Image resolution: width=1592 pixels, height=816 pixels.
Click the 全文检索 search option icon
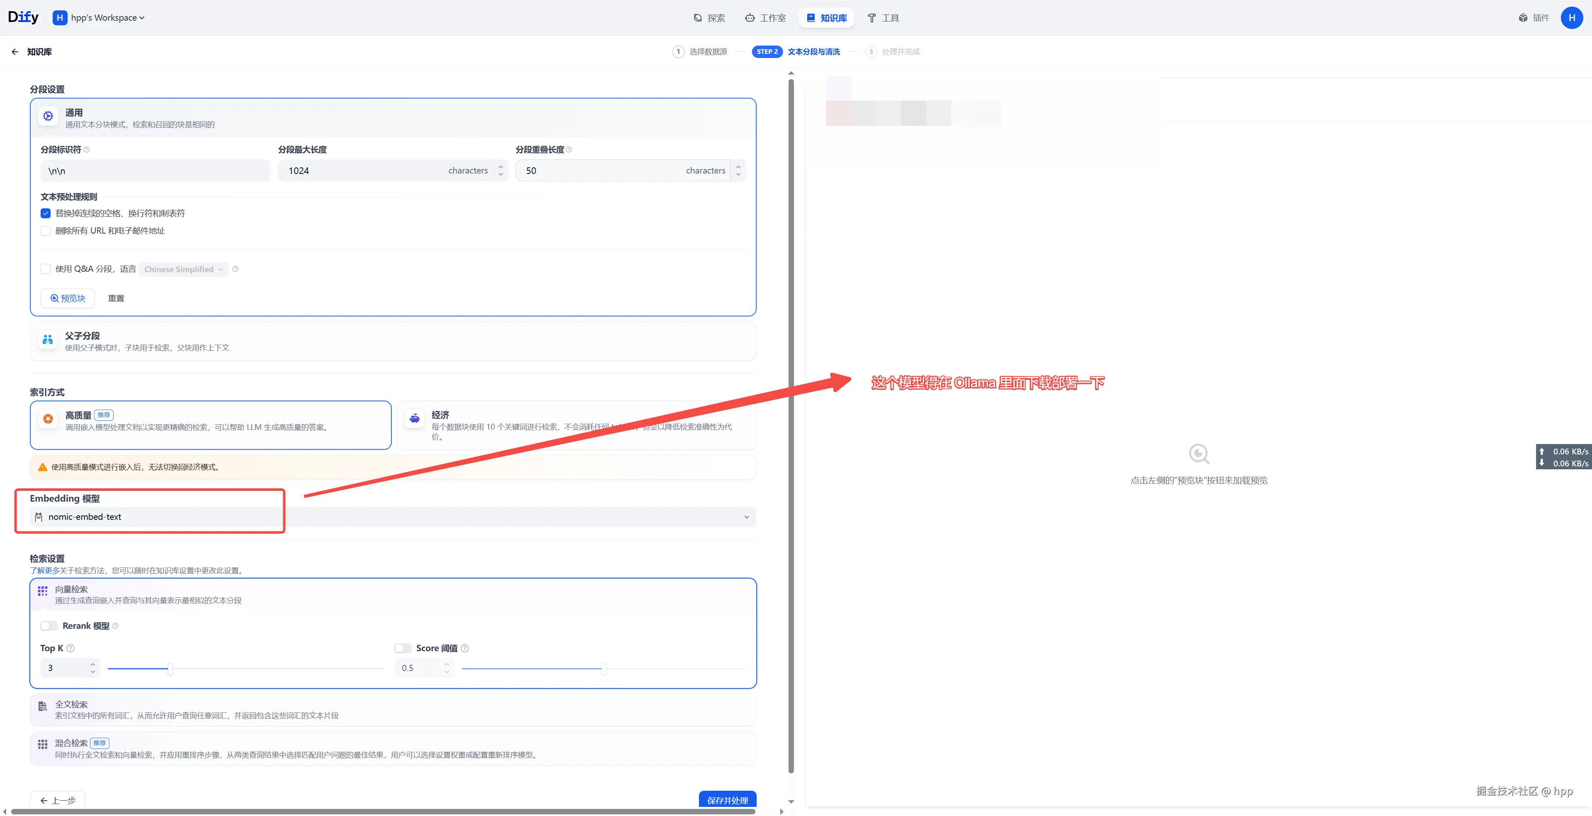click(43, 707)
